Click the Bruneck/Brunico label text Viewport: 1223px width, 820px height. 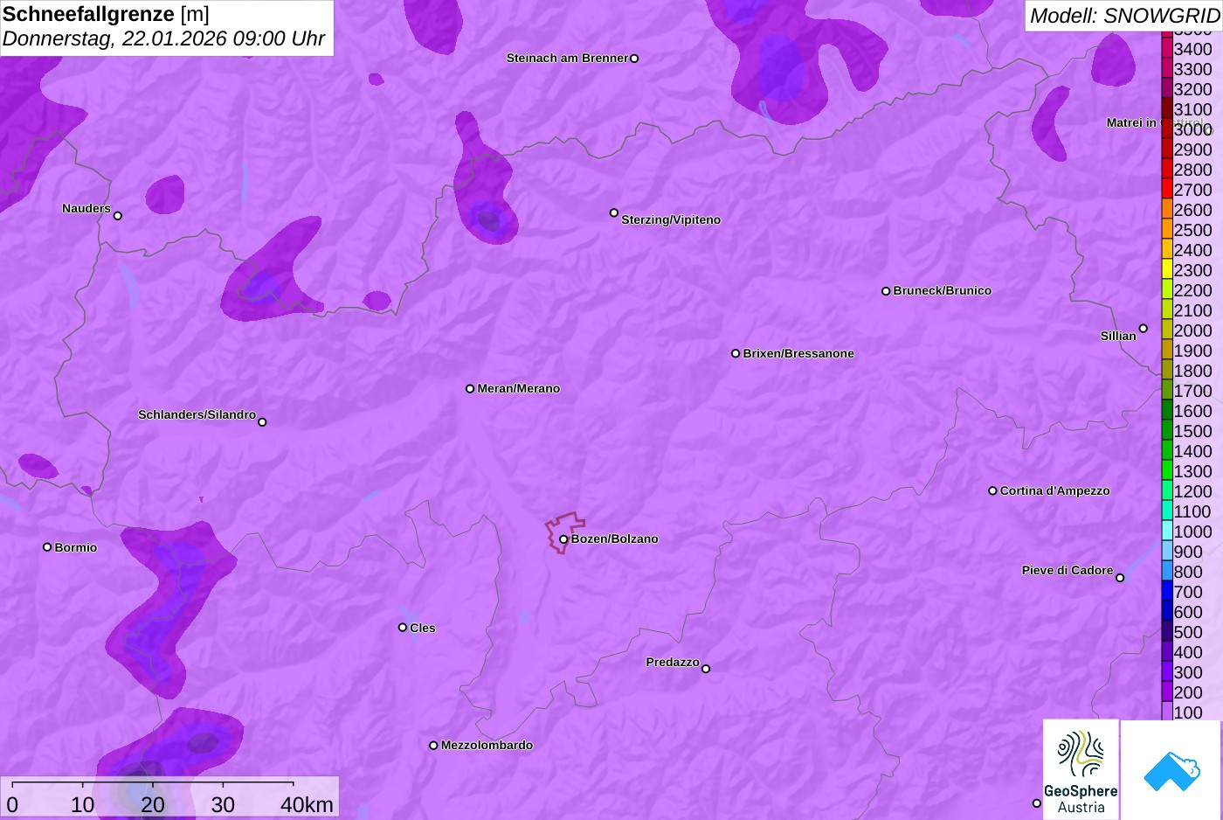click(x=943, y=290)
